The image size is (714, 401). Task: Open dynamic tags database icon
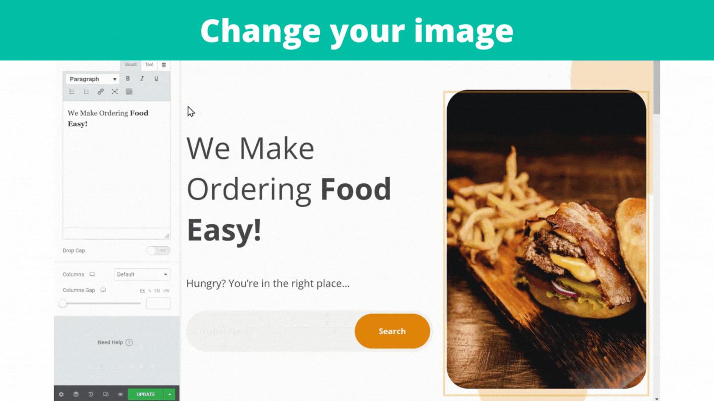(164, 65)
